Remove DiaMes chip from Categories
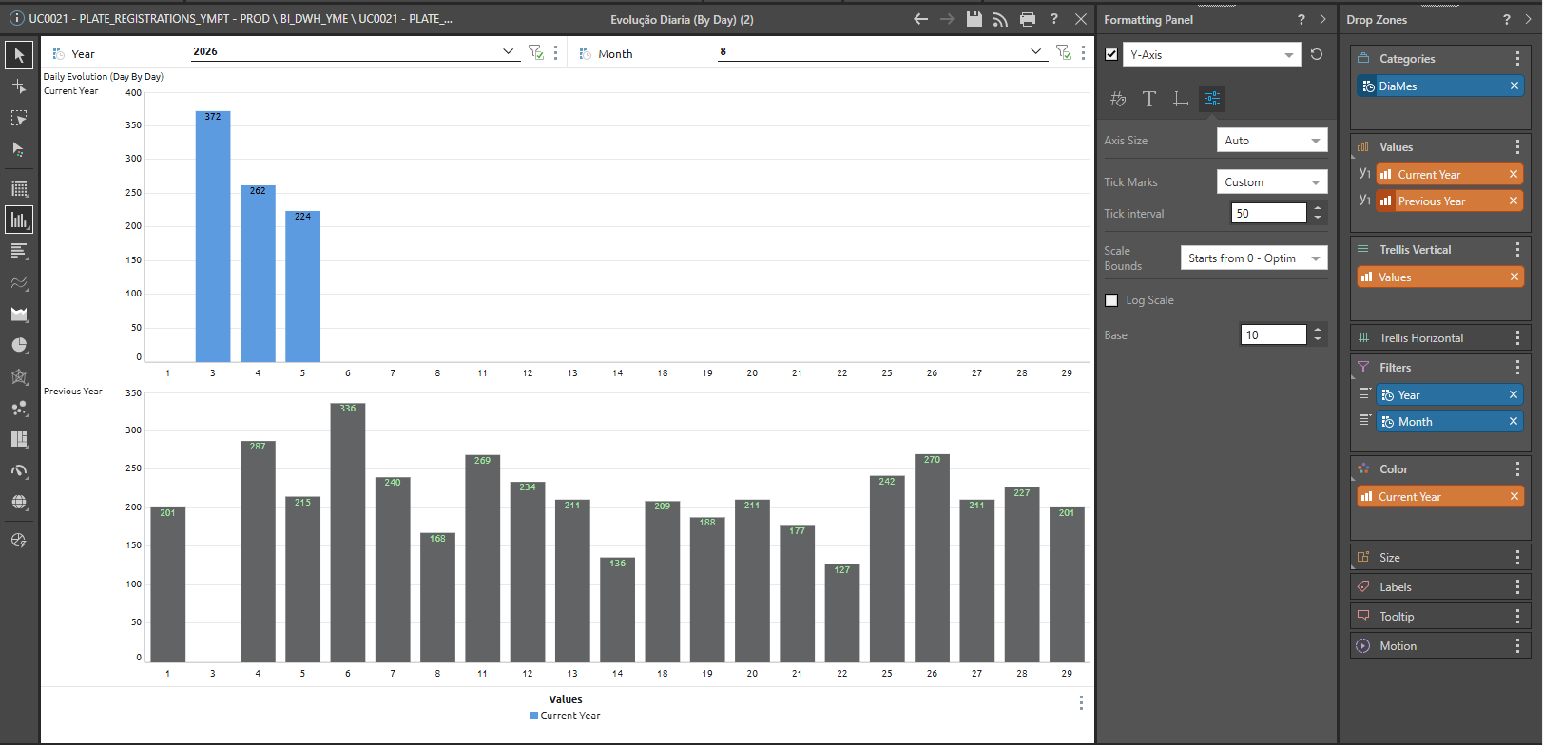The width and height of the screenshot is (1543, 745). tap(1514, 86)
